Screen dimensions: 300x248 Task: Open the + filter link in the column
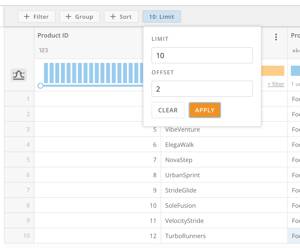[276, 84]
